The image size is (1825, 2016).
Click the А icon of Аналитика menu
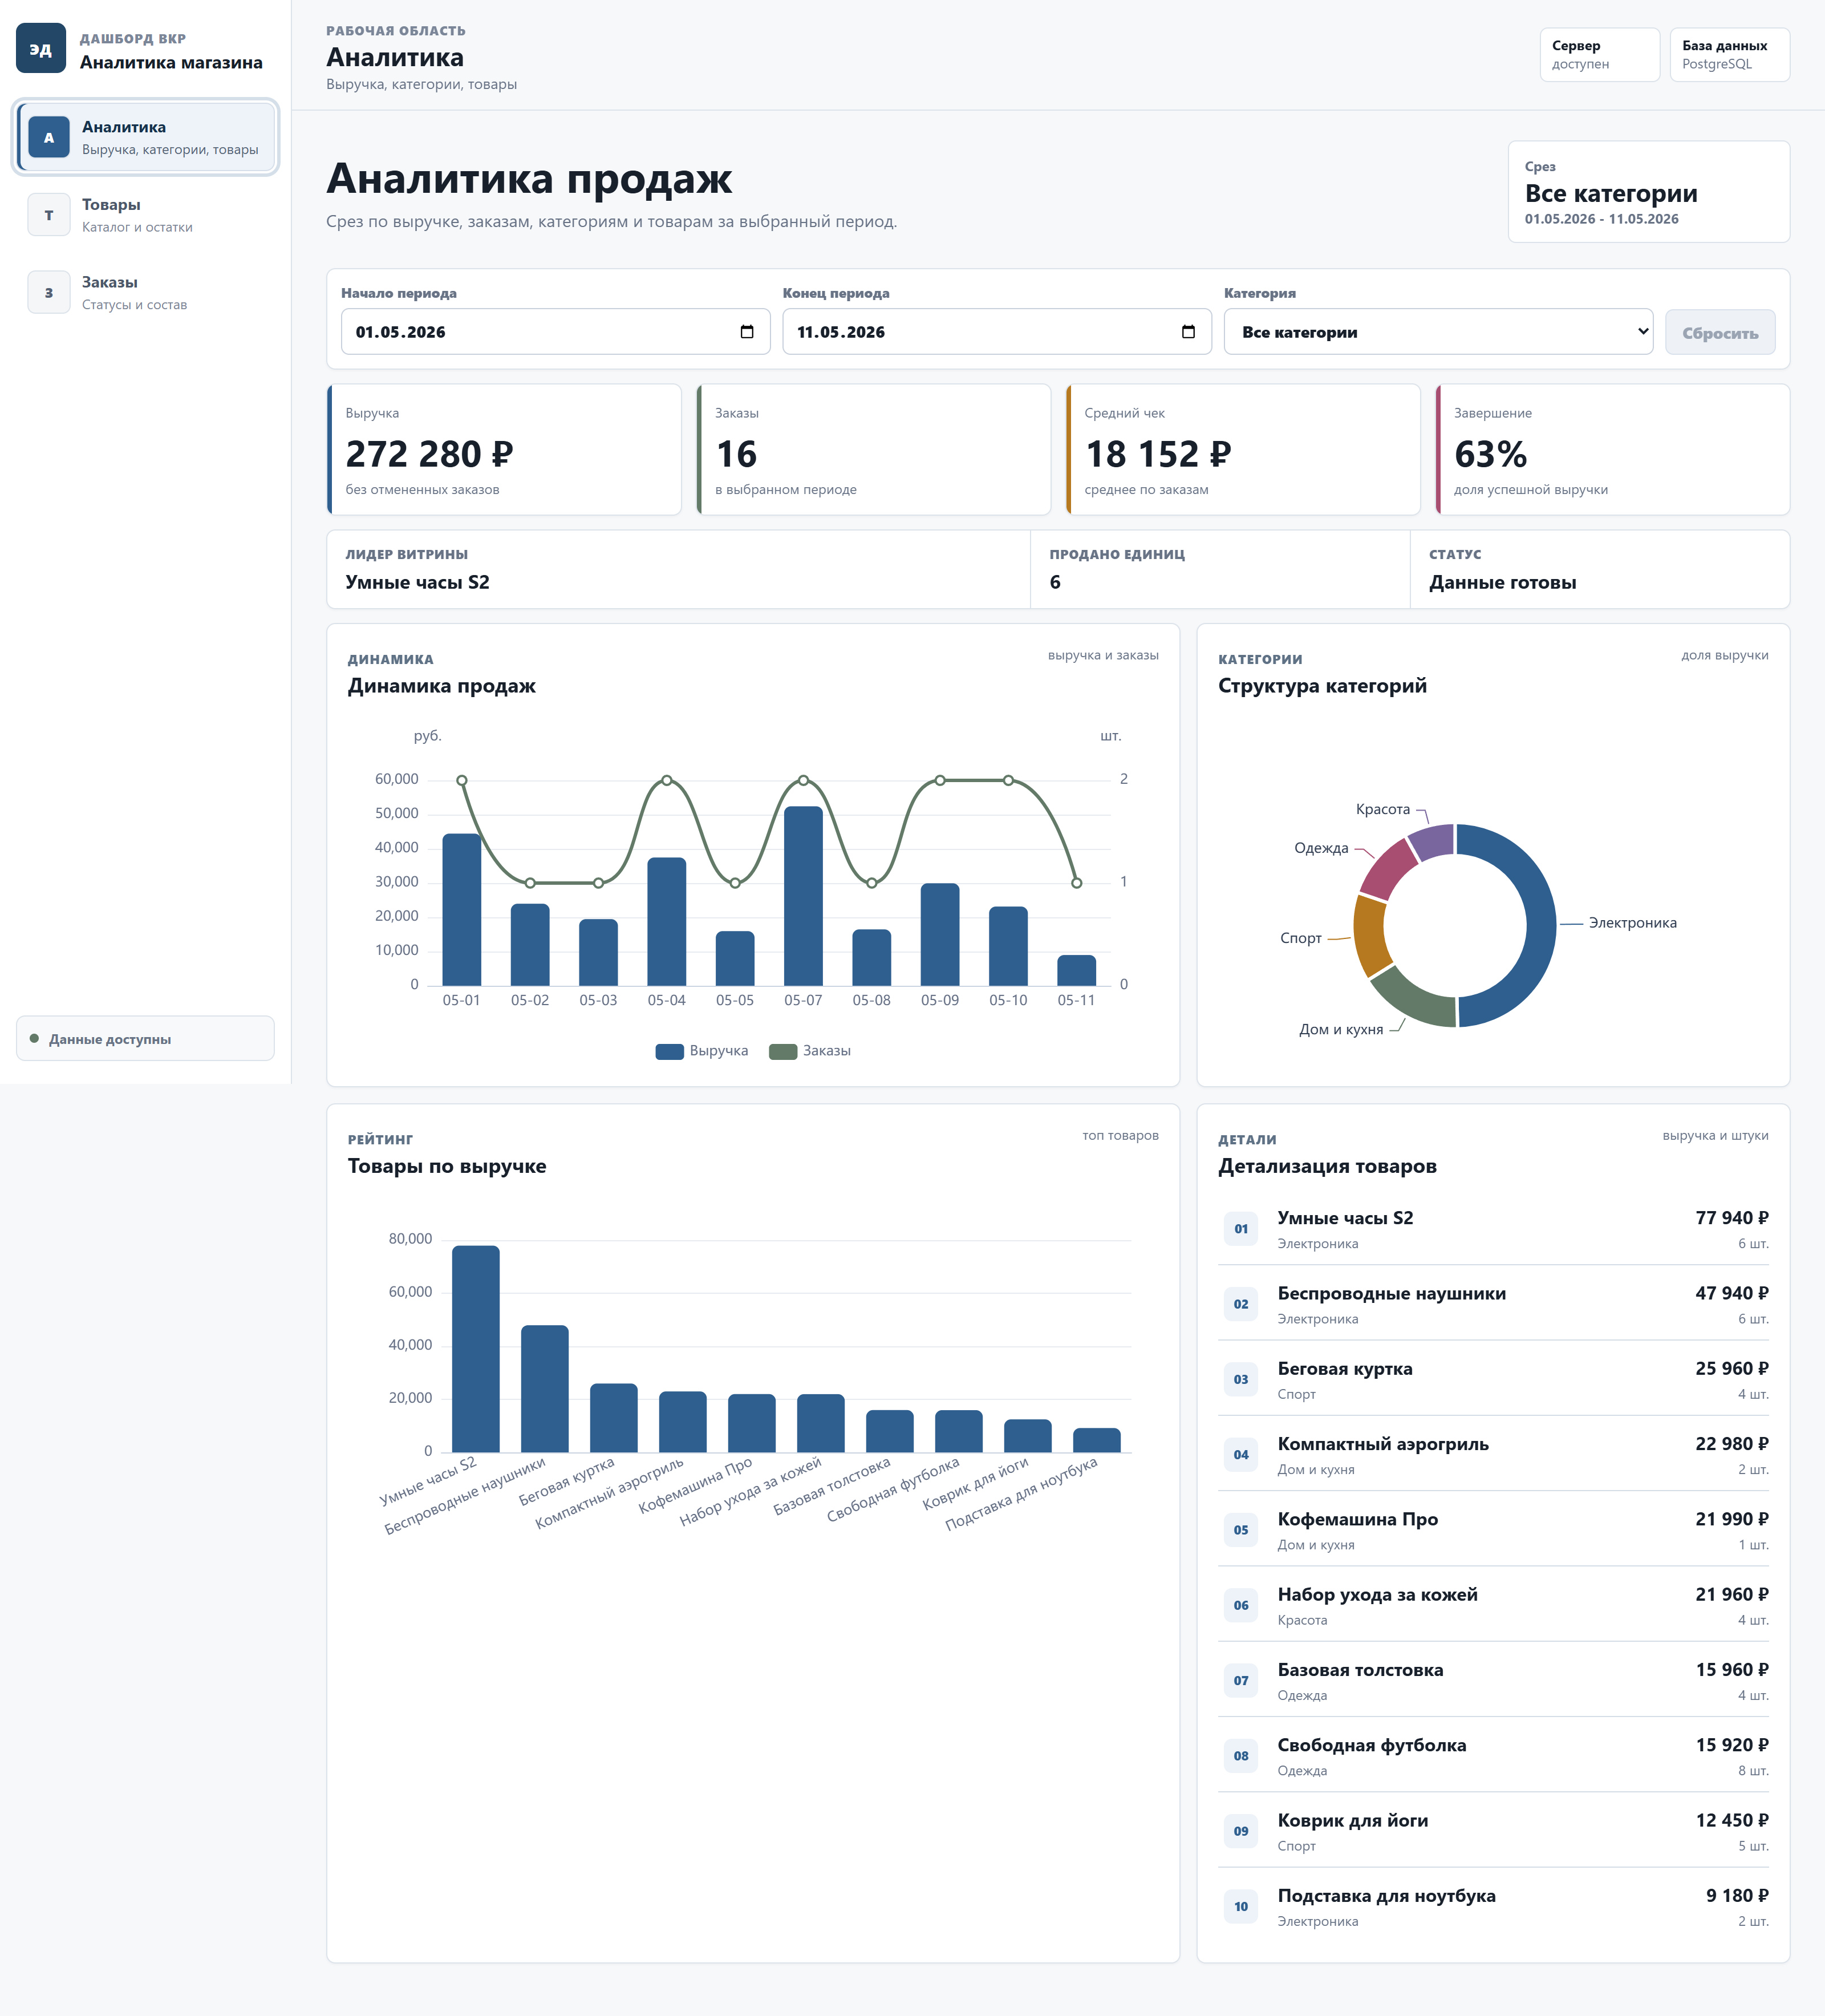pos(49,137)
